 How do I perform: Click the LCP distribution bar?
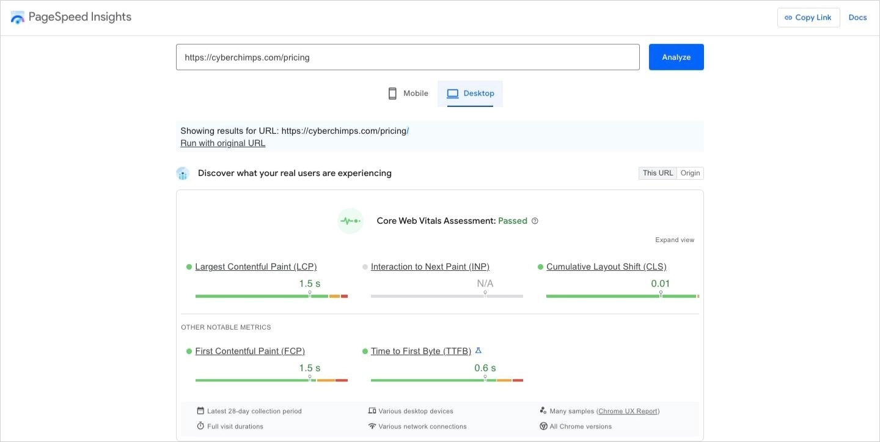pos(271,297)
